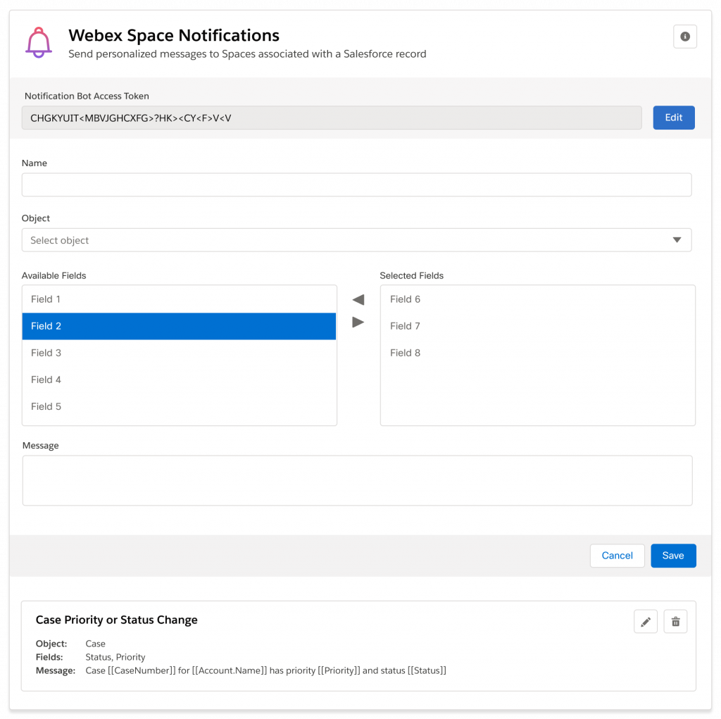Viewport: 721px width, 719px height.
Task: Click the Save button
Action: click(673, 556)
